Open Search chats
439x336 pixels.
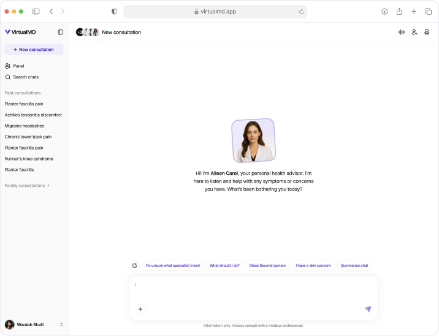(22, 77)
